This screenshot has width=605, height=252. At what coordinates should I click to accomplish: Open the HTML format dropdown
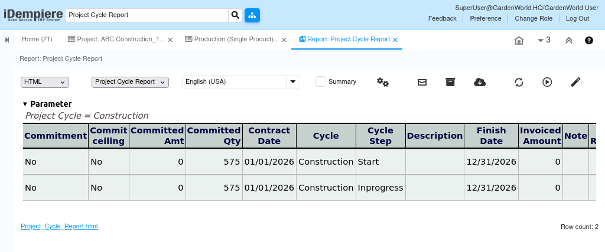click(45, 82)
